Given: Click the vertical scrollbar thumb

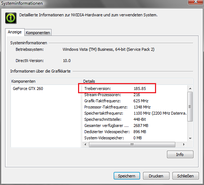Looking at the screenshot, I should click(190, 107).
